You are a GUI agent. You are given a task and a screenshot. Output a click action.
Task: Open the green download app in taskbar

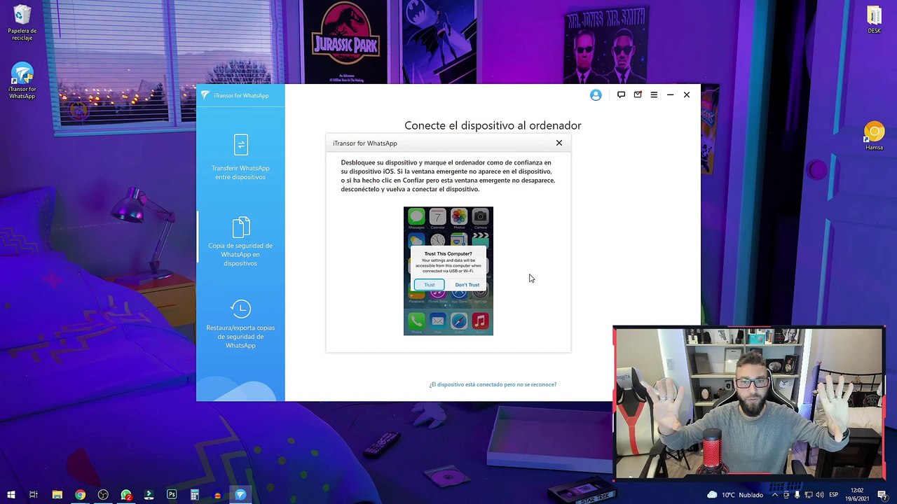coord(149,495)
